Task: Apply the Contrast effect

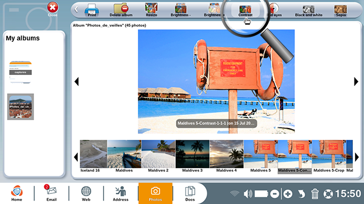Action: point(245,11)
